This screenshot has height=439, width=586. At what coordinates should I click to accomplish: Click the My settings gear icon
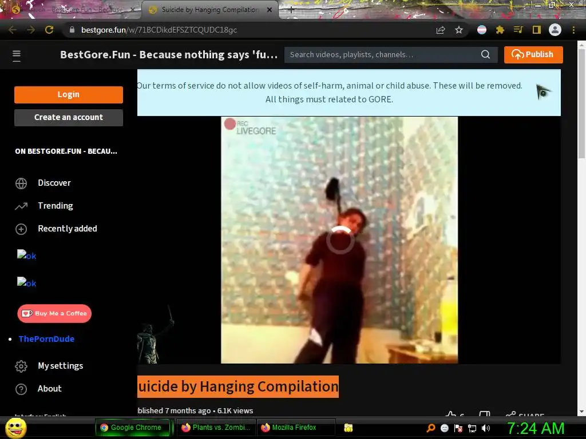click(21, 366)
